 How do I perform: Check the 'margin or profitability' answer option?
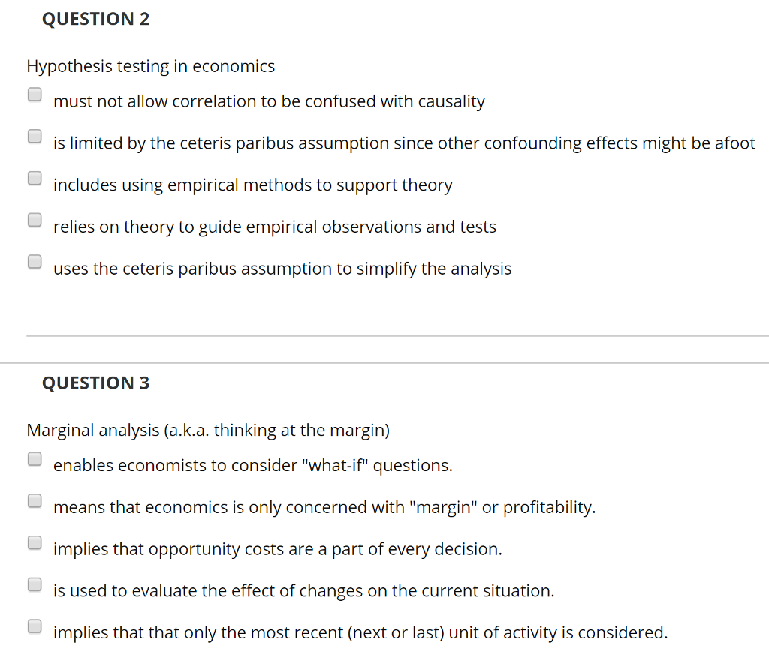point(35,500)
